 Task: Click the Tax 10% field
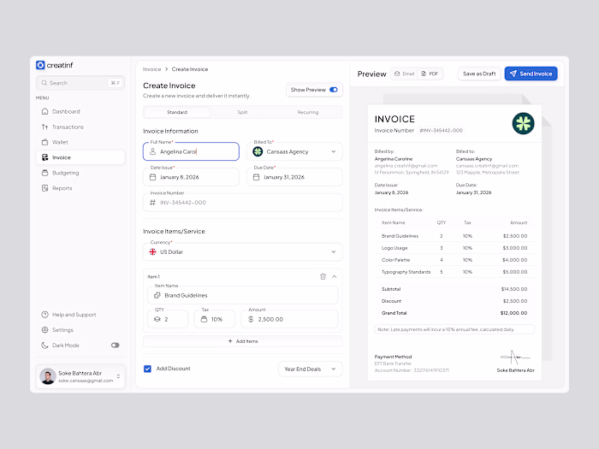pyautogui.click(x=215, y=319)
